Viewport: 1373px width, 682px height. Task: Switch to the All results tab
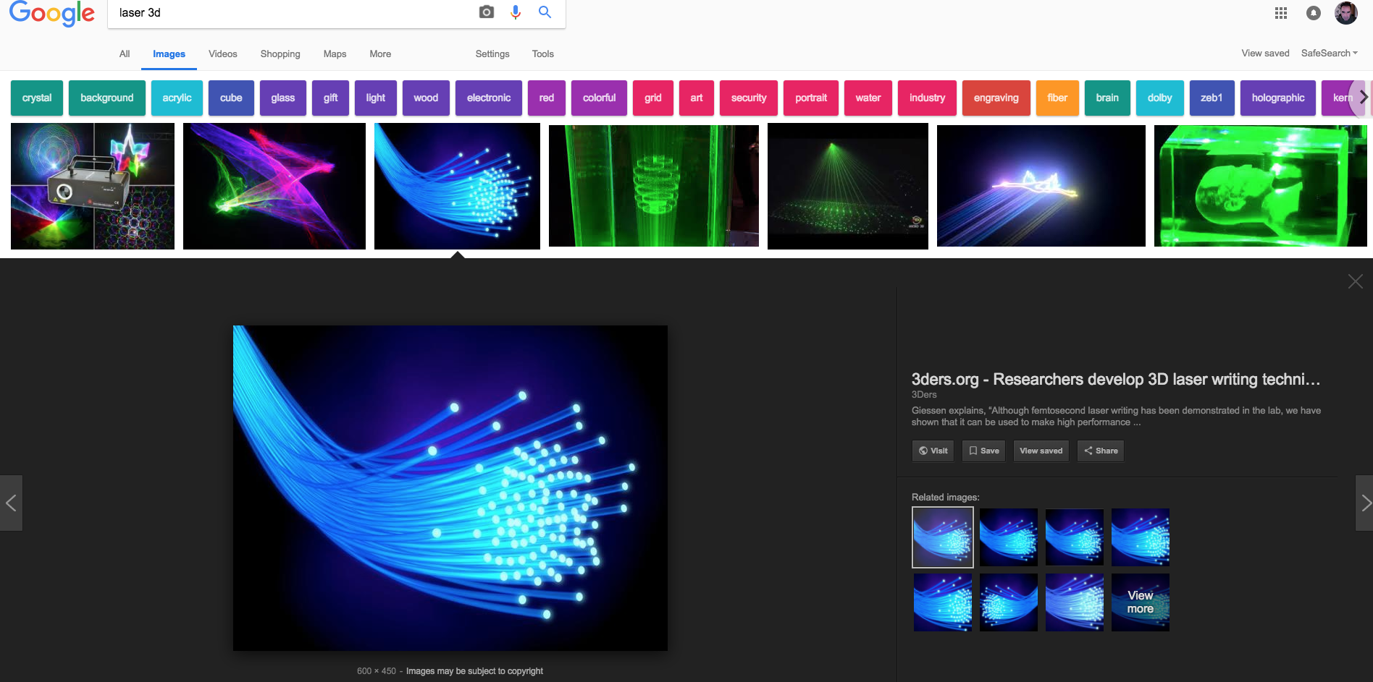pos(125,54)
